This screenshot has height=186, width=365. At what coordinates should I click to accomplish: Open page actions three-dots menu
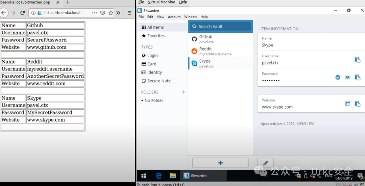coord(95,13)
